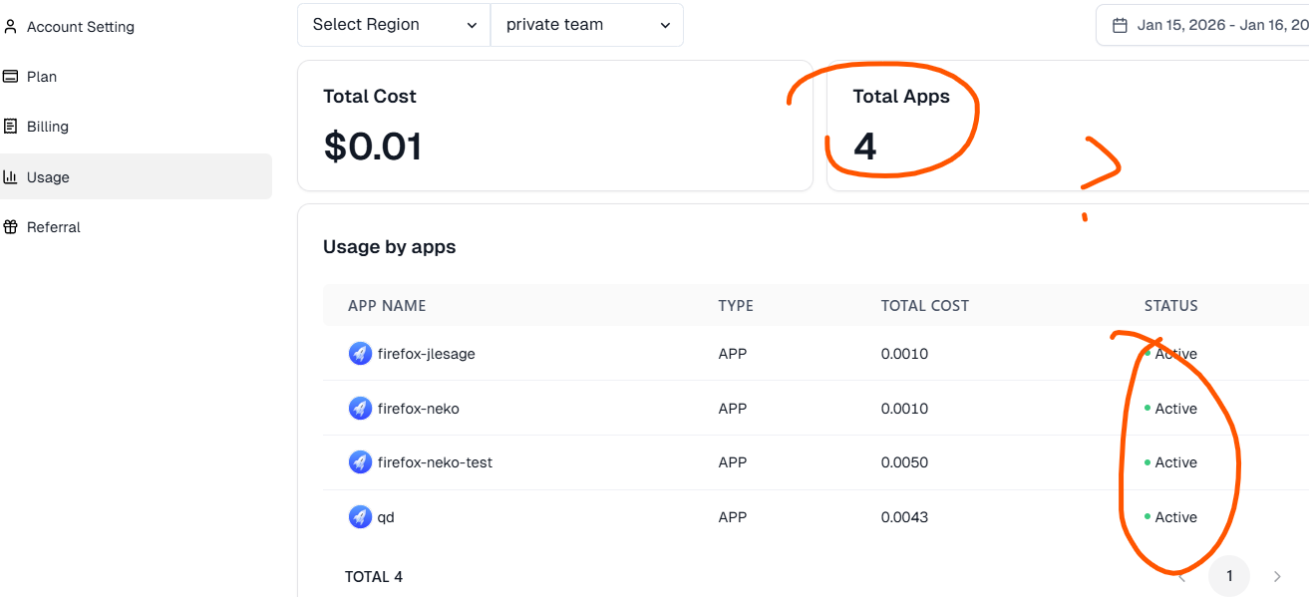This screenshot has width=1309, height=597.
Task: Click the Billing document icon
Action: (x=11, y=127)
